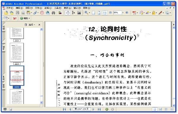
Task: Click the zoom out minus button
Action: point(110,13)
